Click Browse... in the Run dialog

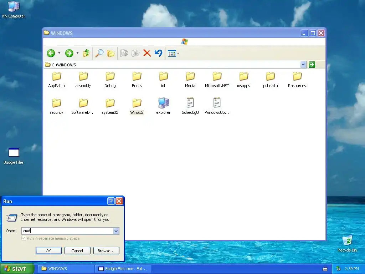106,251
